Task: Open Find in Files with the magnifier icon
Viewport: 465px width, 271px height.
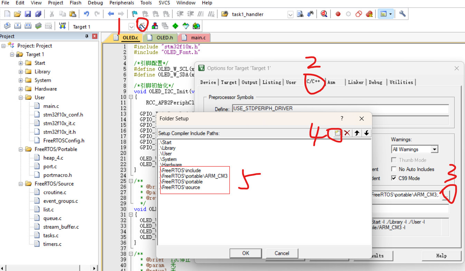Action: [x=324, y=14]
